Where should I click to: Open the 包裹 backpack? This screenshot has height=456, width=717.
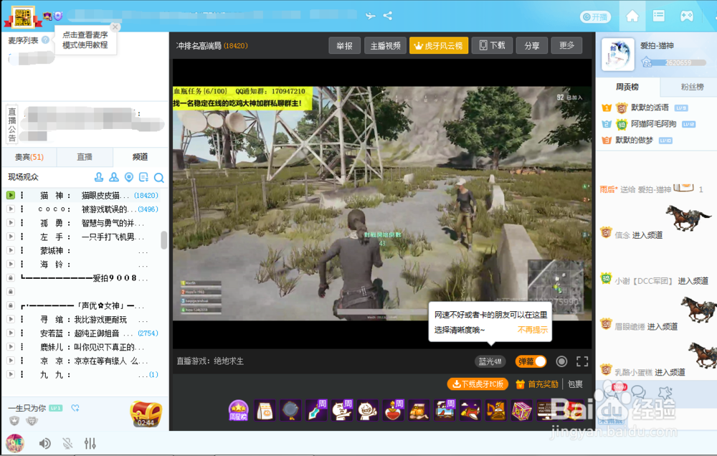click(x=575, y=384)
